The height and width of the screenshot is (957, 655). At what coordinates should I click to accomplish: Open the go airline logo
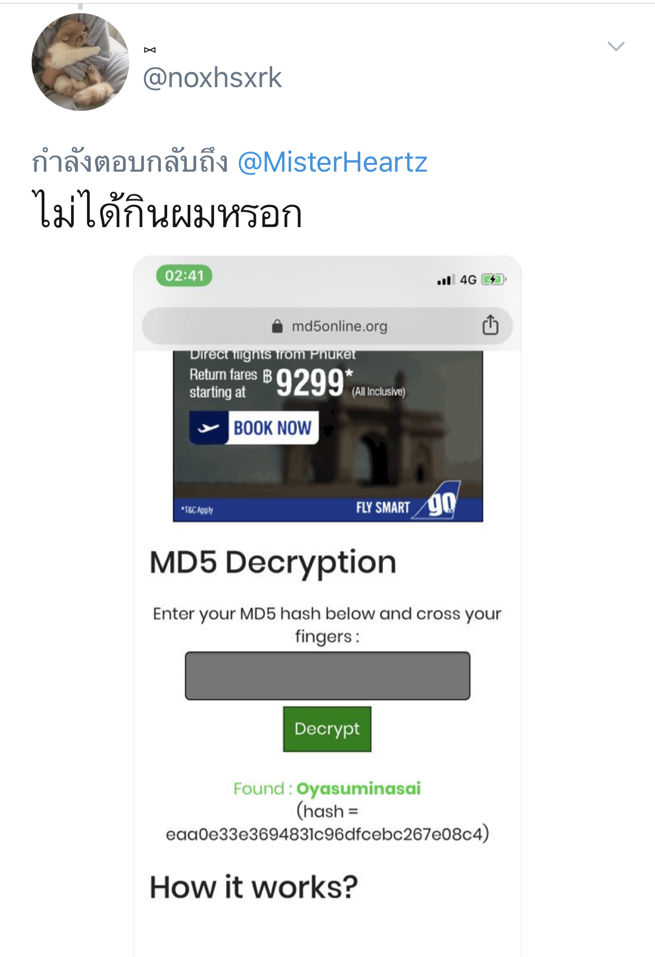(x=440, y=502)
